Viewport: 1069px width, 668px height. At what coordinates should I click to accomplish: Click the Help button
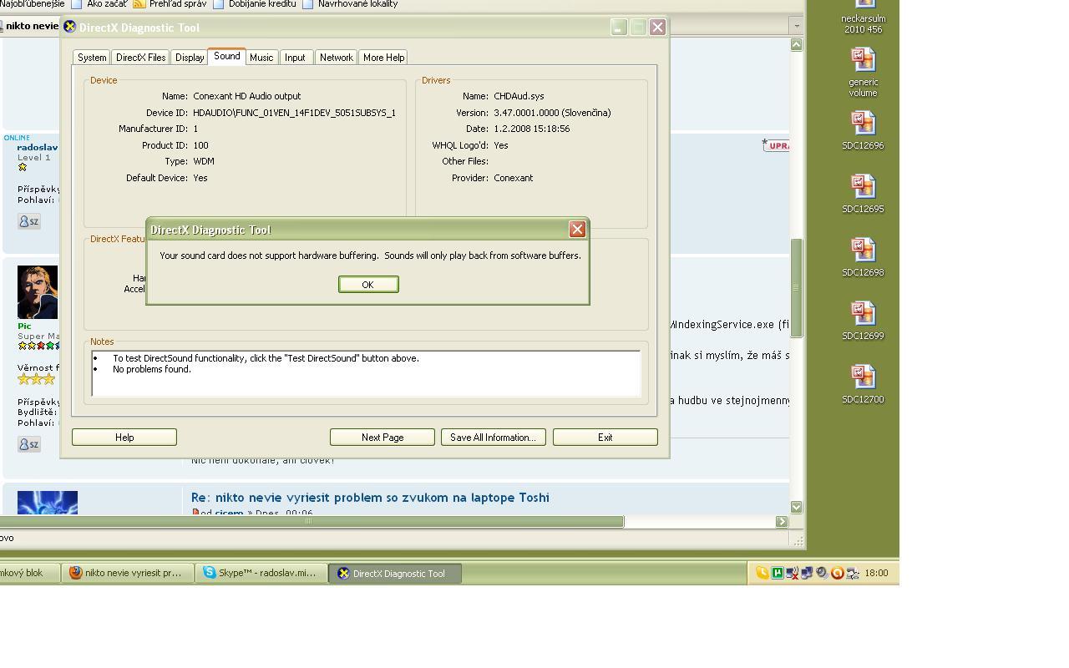[124, 438]
